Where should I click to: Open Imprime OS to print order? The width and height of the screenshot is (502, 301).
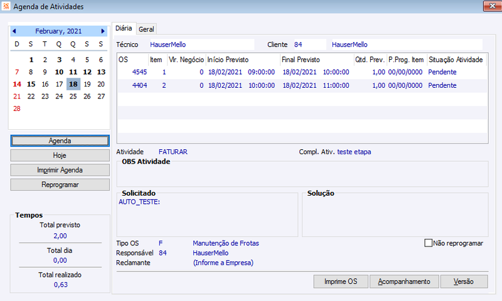(341, 282)
